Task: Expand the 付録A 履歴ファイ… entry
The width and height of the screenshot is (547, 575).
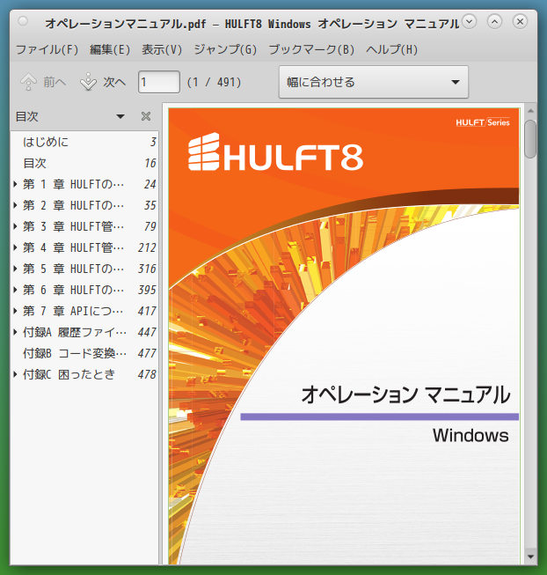Action: coord(15,332)
